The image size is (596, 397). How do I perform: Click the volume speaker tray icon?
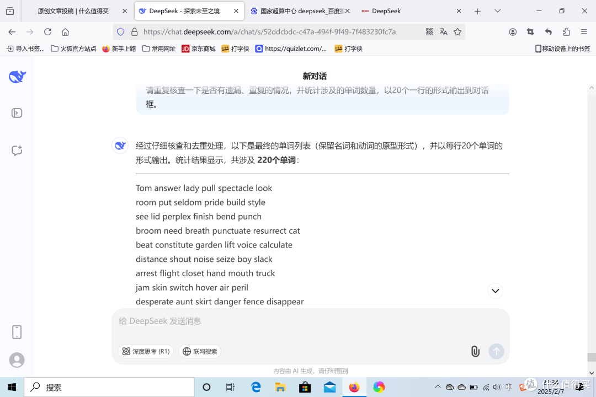point(497,387)
